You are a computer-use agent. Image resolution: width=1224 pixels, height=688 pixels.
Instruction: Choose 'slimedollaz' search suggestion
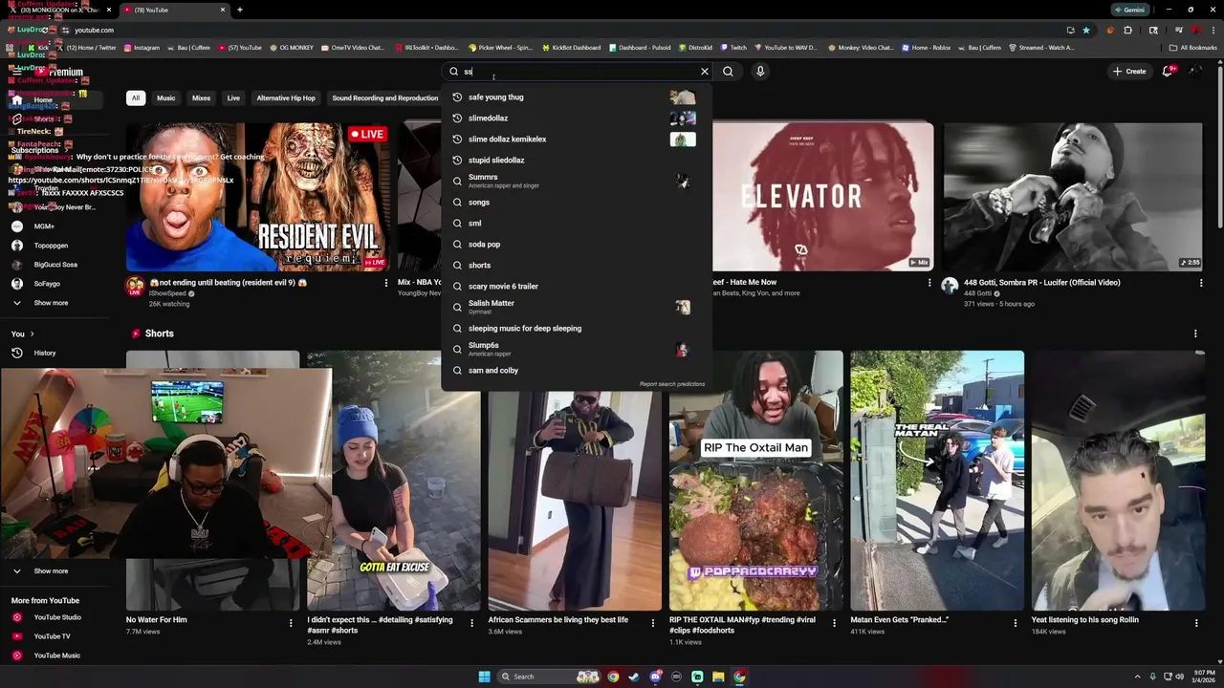[575, 118]
